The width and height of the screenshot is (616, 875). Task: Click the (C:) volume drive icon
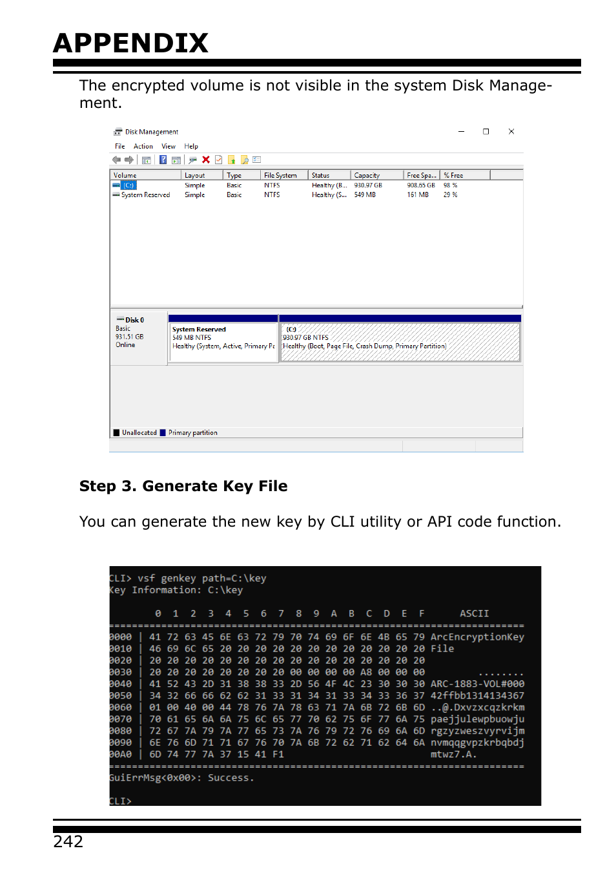pyautogui.click(x=116, y=185)
